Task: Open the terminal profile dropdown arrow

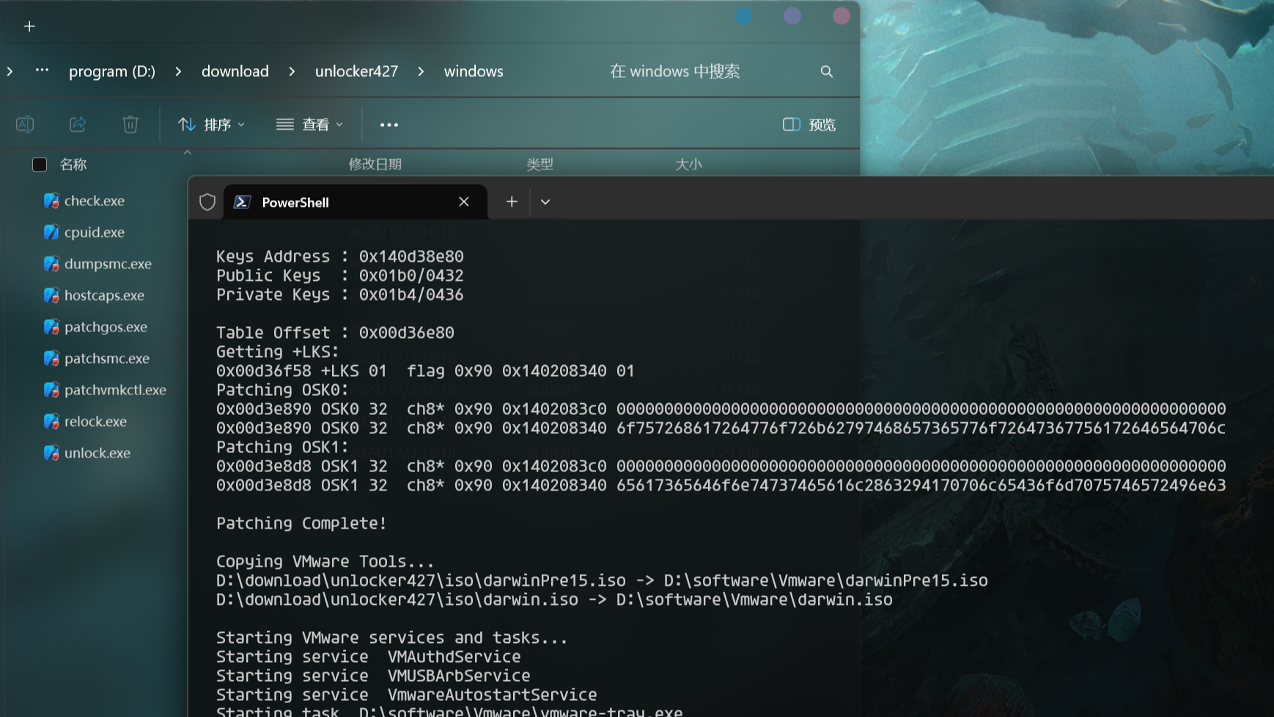Action: pos(545,202)
